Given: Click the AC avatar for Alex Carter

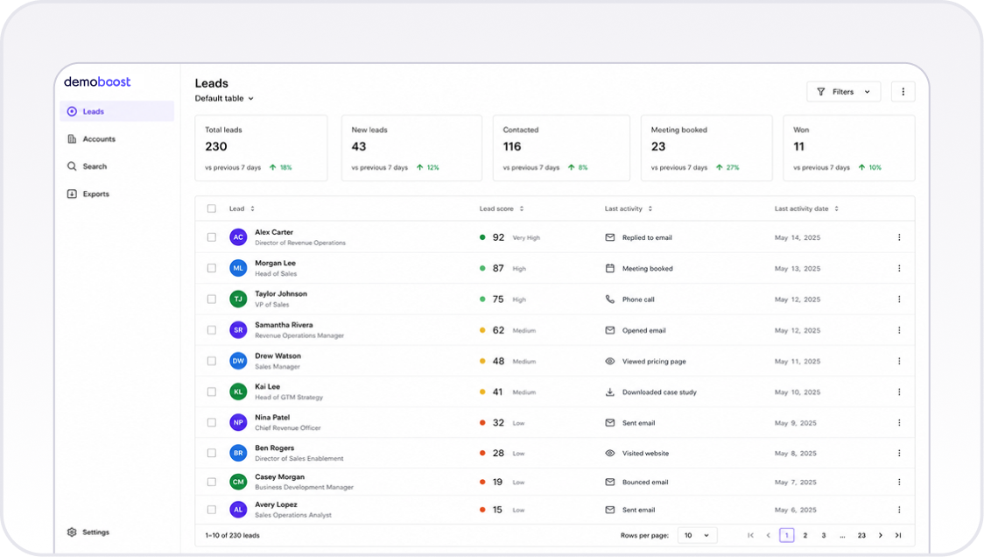Looking at the screenshot, I should pyautogui.click(x=238, y=237).
